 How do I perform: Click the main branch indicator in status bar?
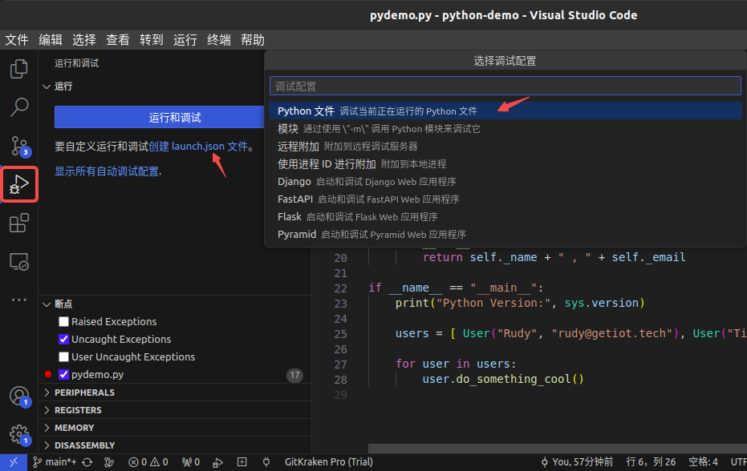(x=56, y=462)
